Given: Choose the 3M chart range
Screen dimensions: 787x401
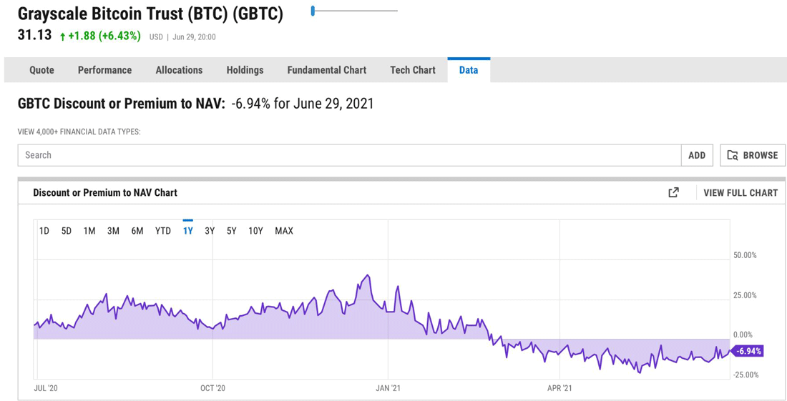Looking at the screenshot, I should click(113, 231).
